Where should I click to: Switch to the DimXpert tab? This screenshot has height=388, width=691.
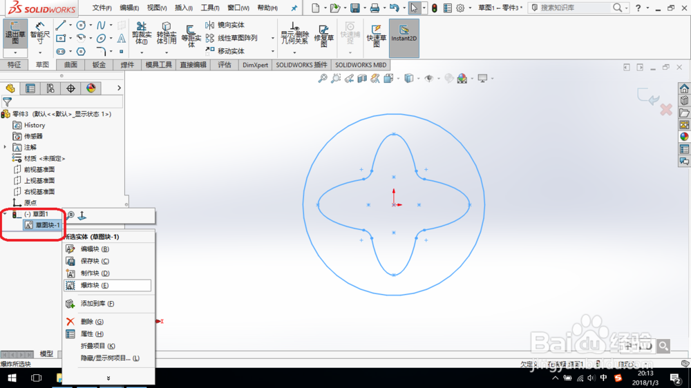(x=255, y=65)
